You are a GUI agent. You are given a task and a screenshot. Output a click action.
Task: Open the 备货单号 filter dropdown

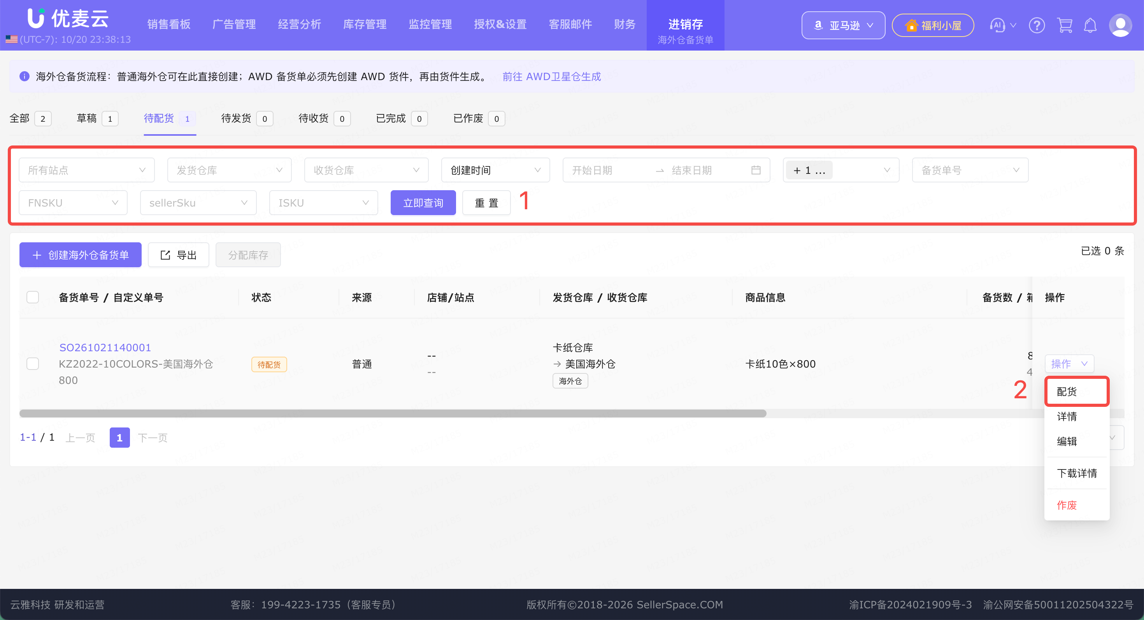point(970,170)
